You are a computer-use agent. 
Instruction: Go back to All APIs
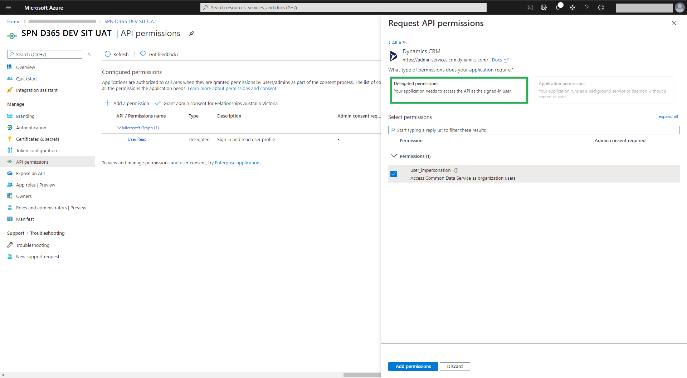pos(398,43)
